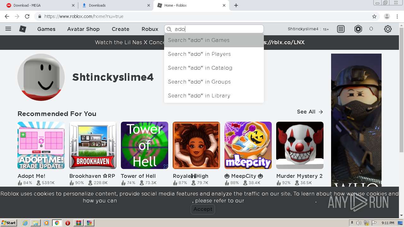Go back to the previous page
Screen dimensions: 404x227
point(7,16)
